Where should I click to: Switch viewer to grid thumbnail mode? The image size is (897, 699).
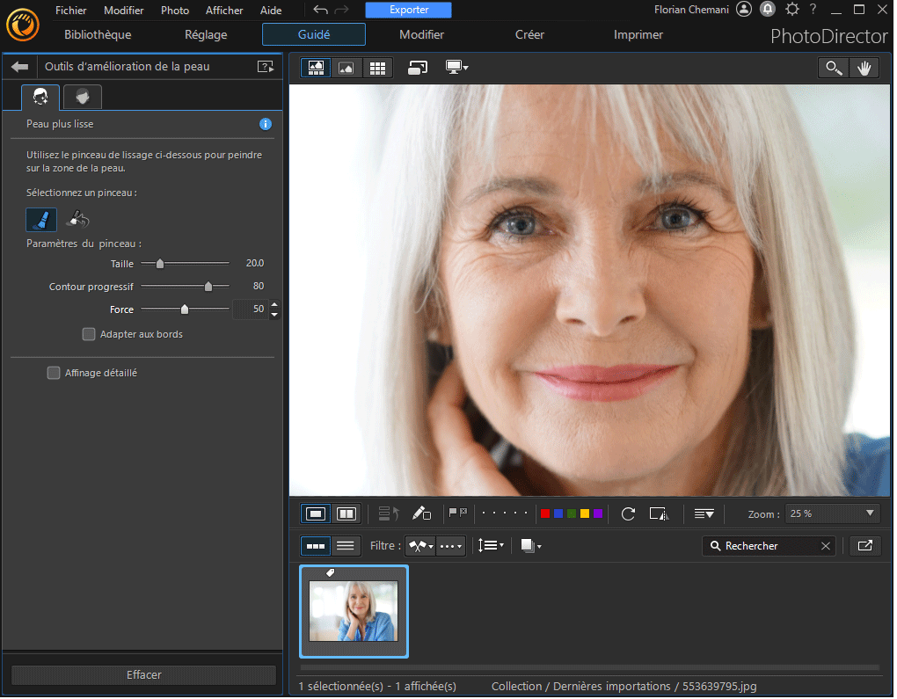[x=377, y=67]
